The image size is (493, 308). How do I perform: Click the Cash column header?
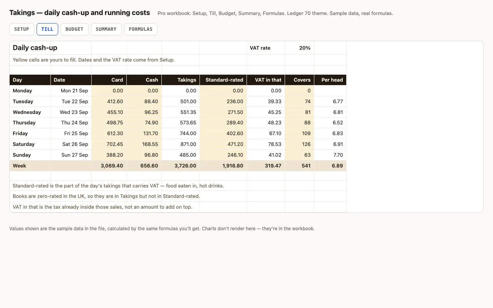(x=144, y=80)
